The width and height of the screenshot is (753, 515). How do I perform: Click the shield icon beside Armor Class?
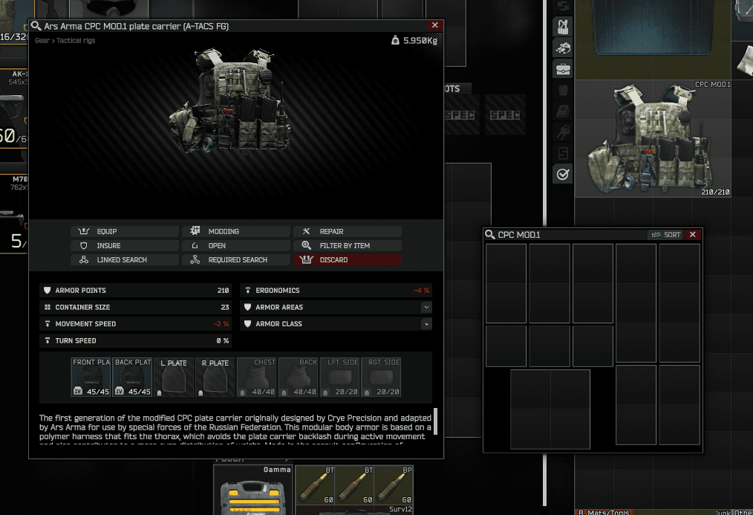click(248, 324)
